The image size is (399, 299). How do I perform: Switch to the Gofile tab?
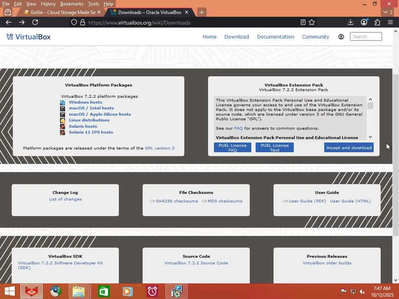click(60, 12)
